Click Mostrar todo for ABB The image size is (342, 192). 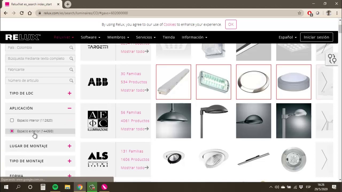coord(135,90)
